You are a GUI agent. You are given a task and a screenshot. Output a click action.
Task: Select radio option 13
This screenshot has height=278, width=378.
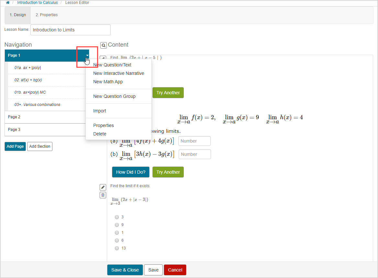[x=117, y=248]
